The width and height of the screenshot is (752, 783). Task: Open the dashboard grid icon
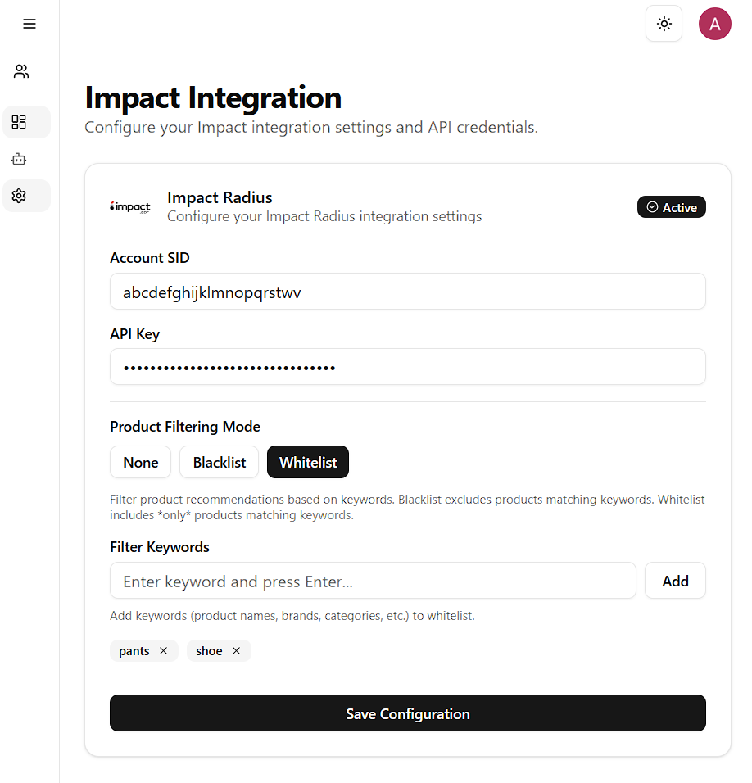point(19,122)
